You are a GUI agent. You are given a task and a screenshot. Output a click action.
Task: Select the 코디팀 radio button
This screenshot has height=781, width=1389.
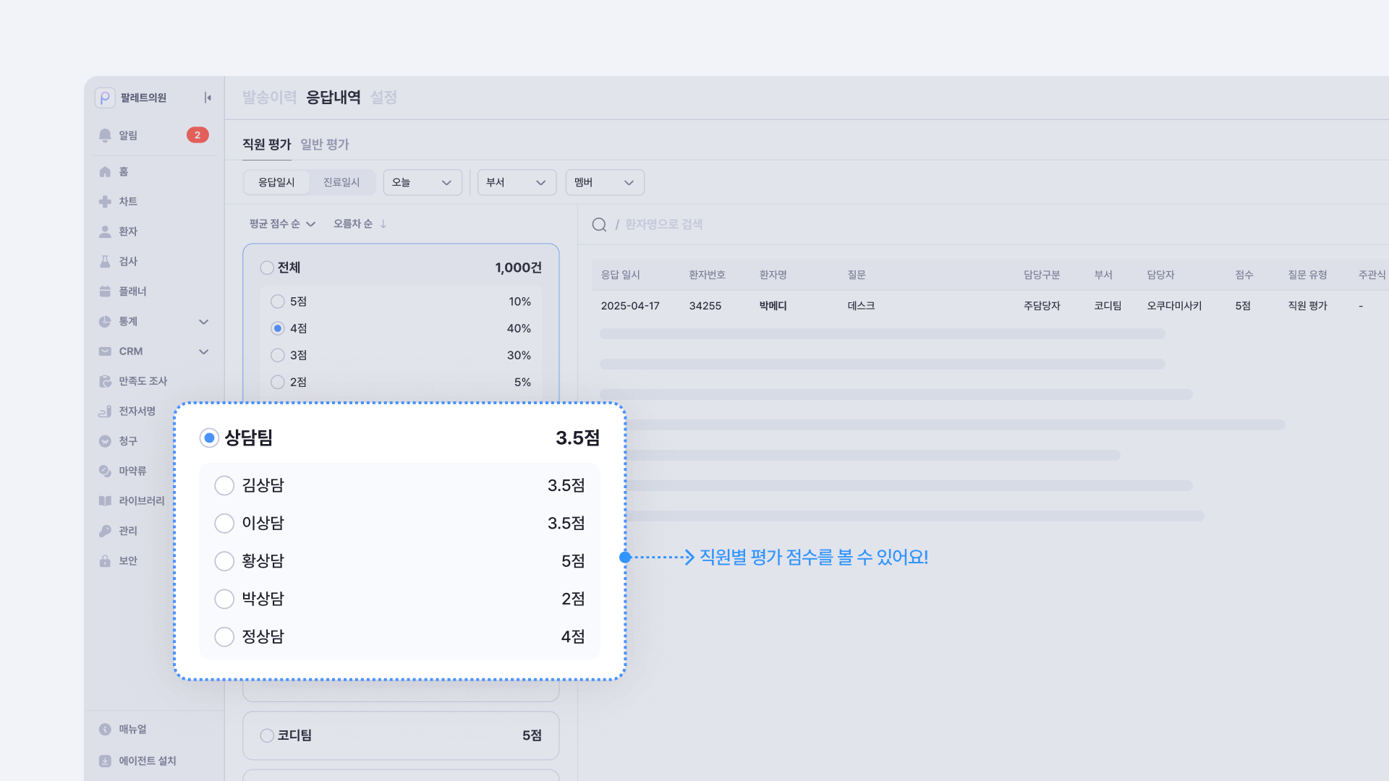267,735
